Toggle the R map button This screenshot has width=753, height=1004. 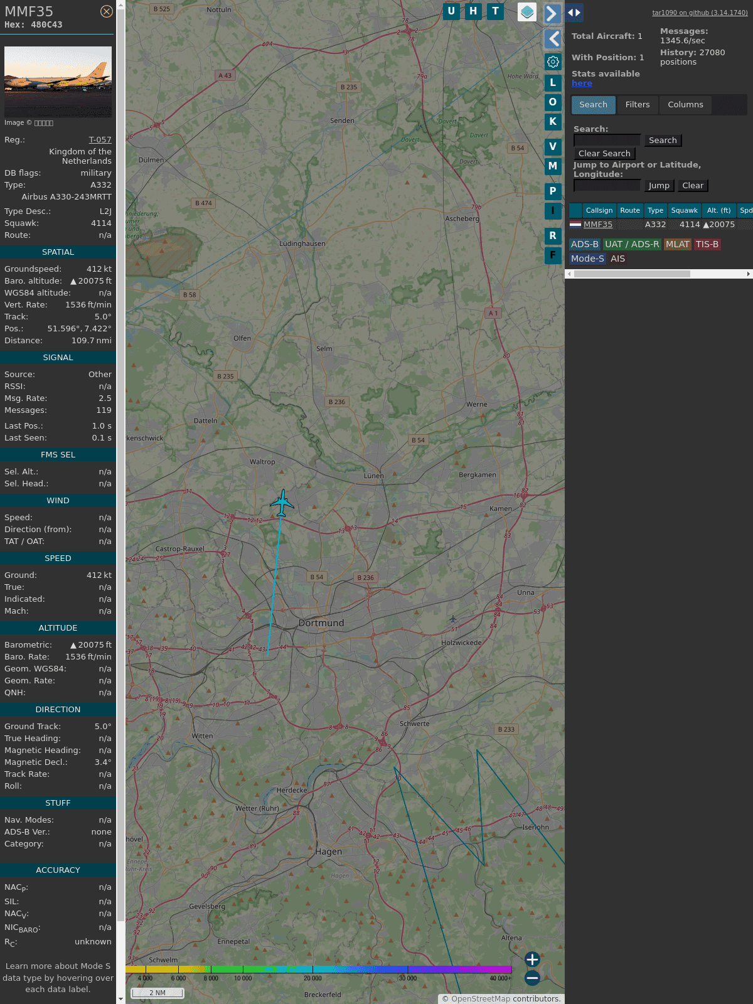553,236
